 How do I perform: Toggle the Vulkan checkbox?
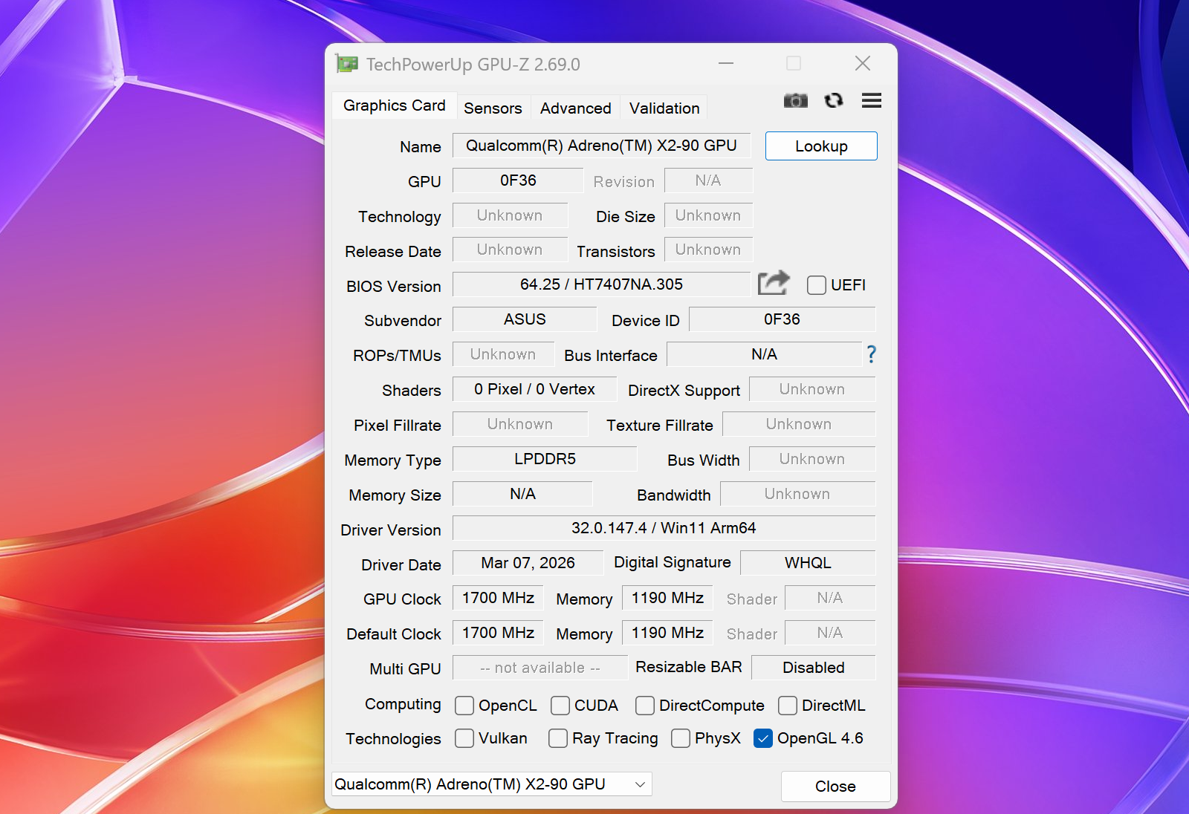[x=464, y=738]
